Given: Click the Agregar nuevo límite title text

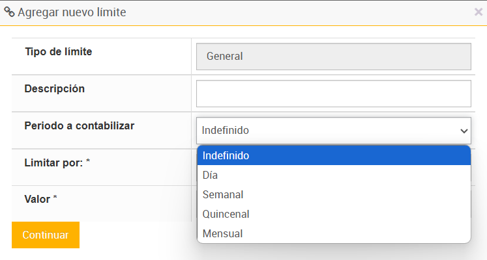Looking at the screenshot, I should pos(72,12).
